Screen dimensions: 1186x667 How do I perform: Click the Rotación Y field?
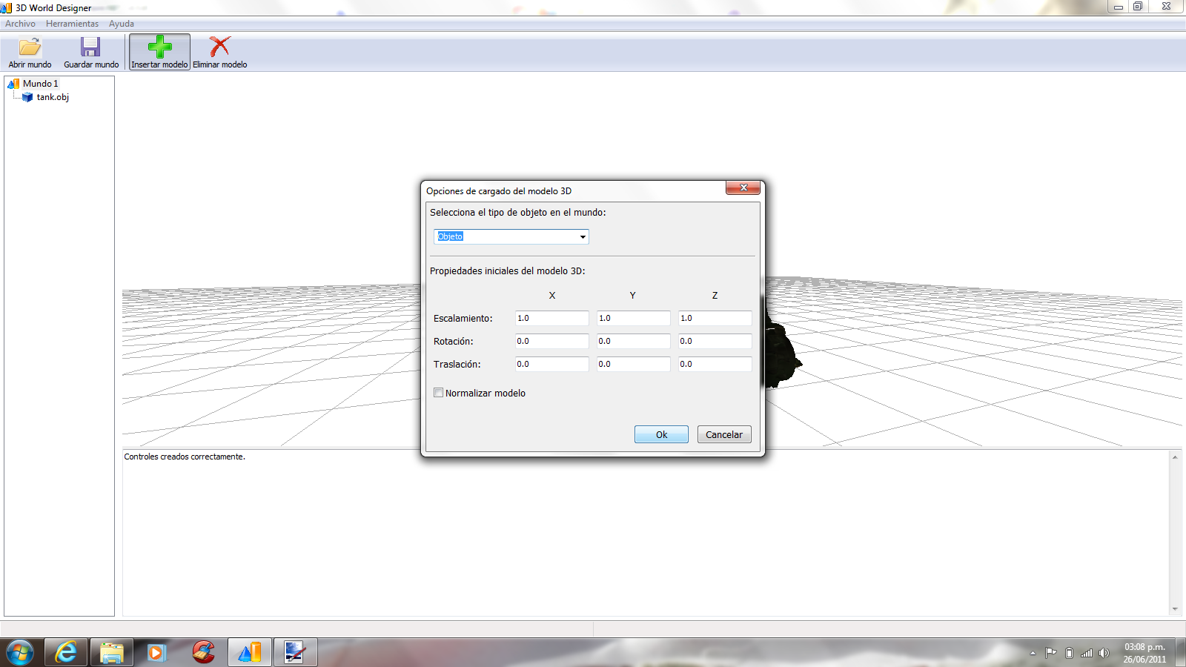(634, 341)
